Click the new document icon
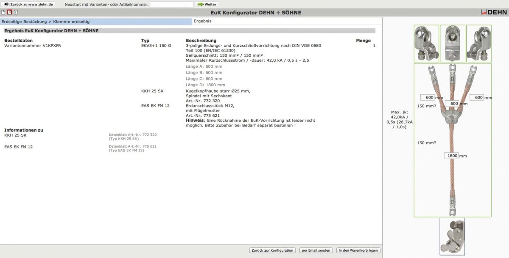 click(3, 12)
